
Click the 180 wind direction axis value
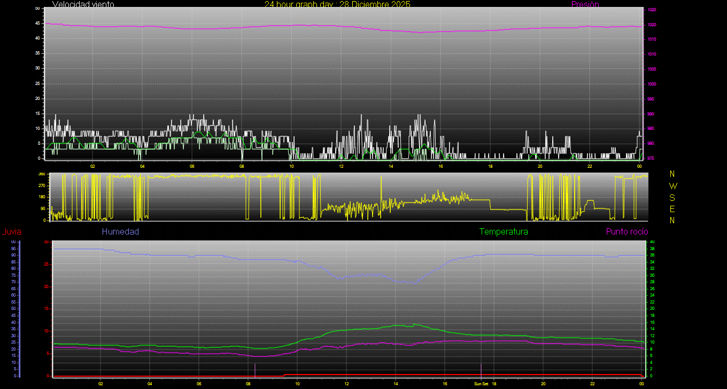(41, 197)
